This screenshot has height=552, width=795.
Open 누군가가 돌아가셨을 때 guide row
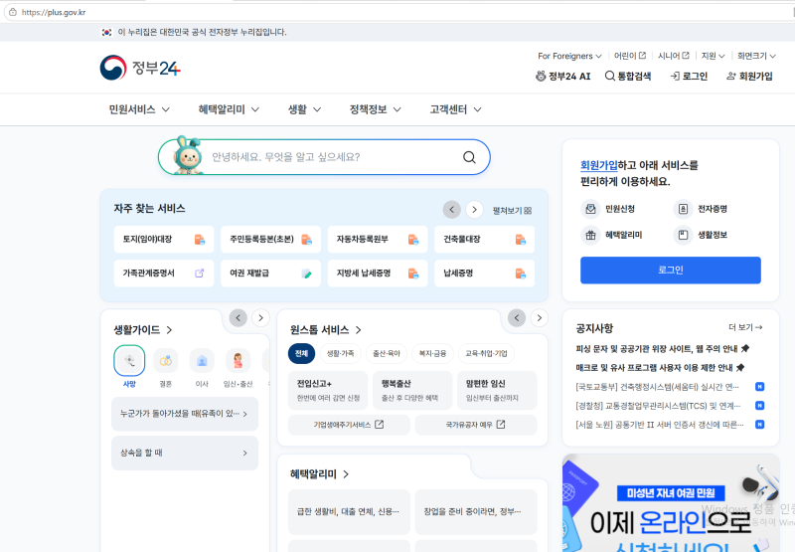click(x=185, y=414)
